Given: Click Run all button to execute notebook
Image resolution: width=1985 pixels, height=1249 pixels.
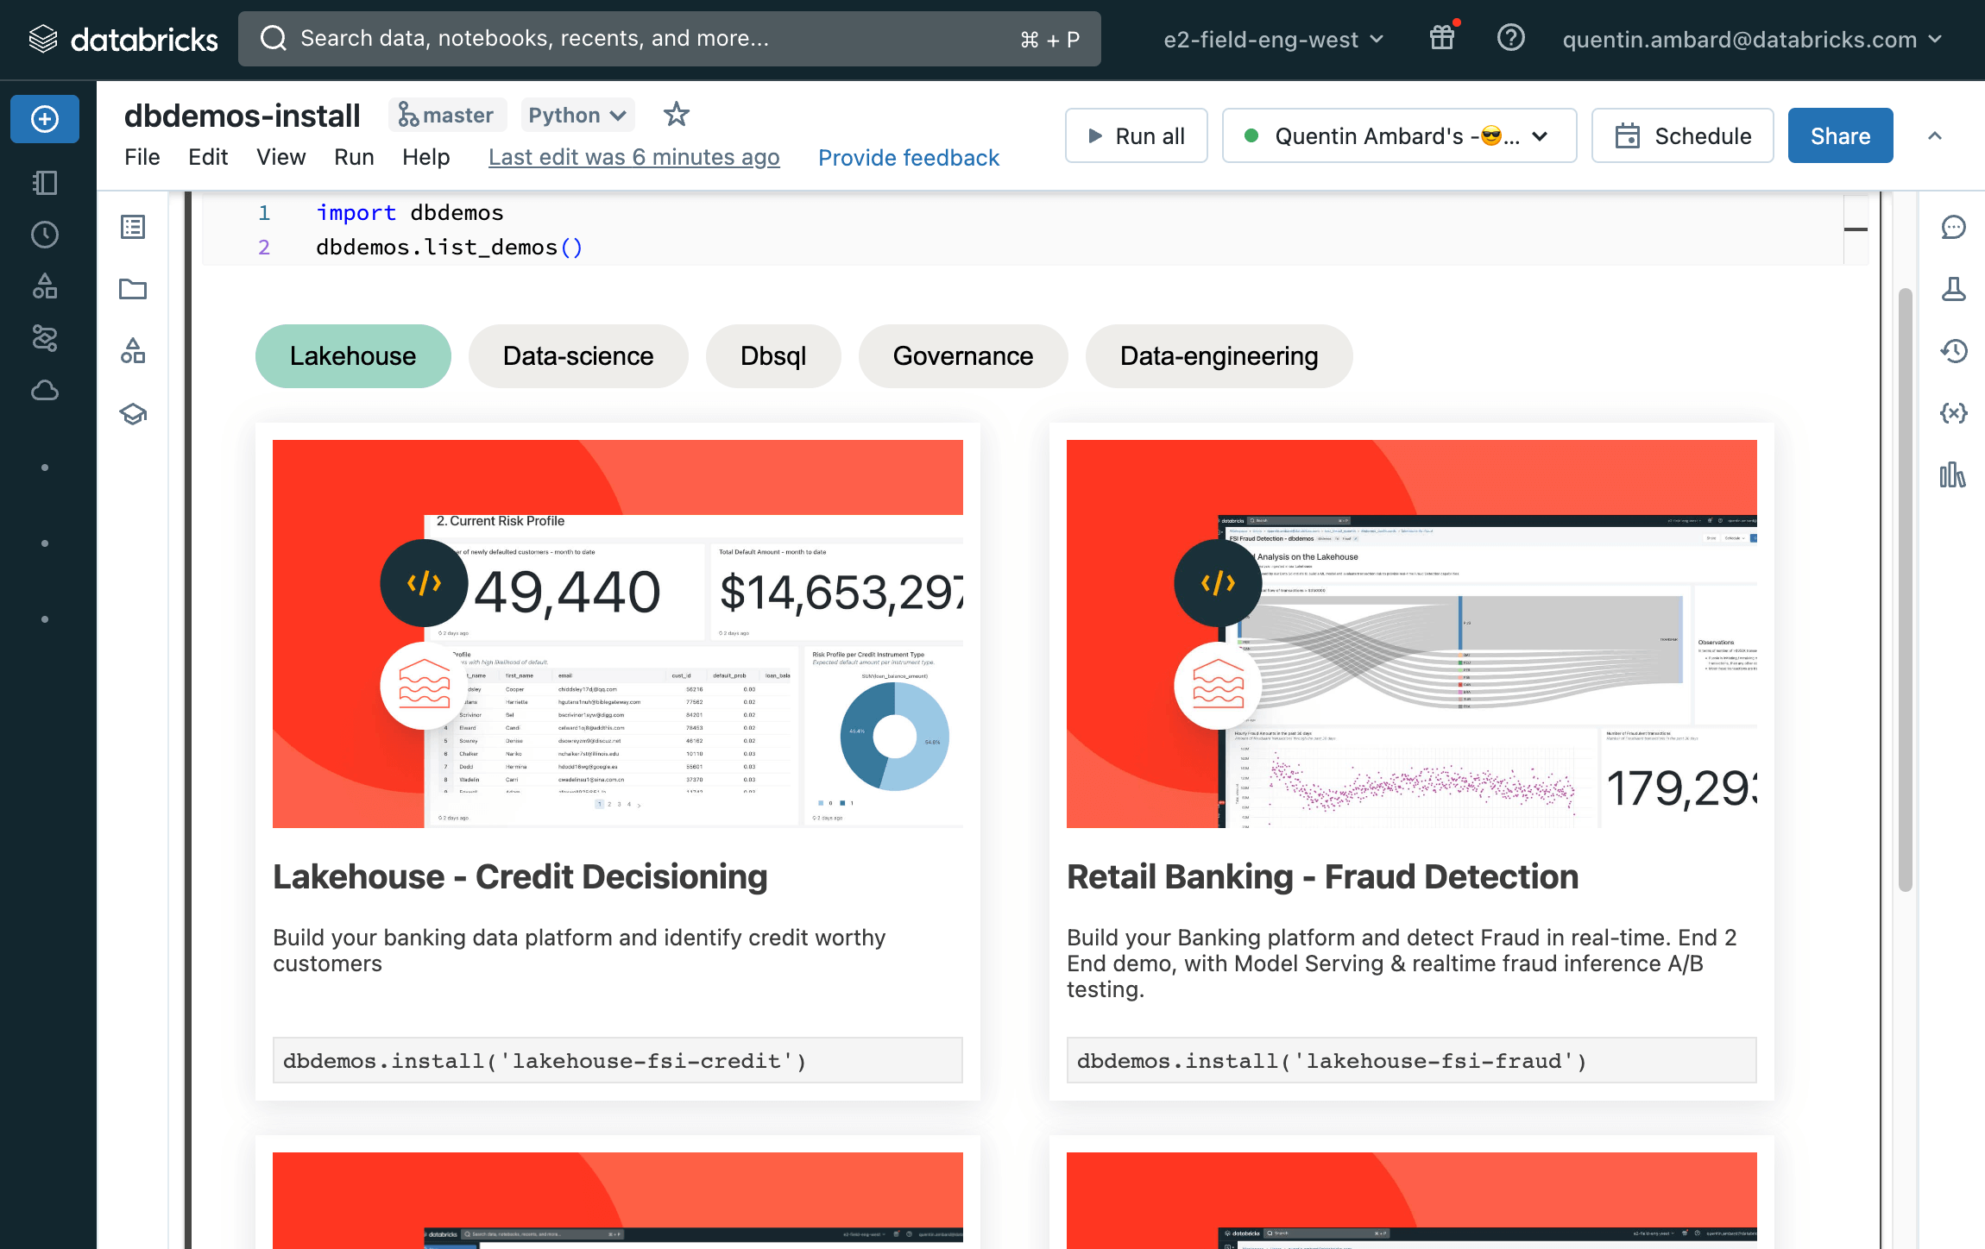Looking at the screenshot, I should point(1136,135).
